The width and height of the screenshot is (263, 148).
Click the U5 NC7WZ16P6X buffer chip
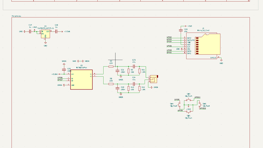click(81, 80)
